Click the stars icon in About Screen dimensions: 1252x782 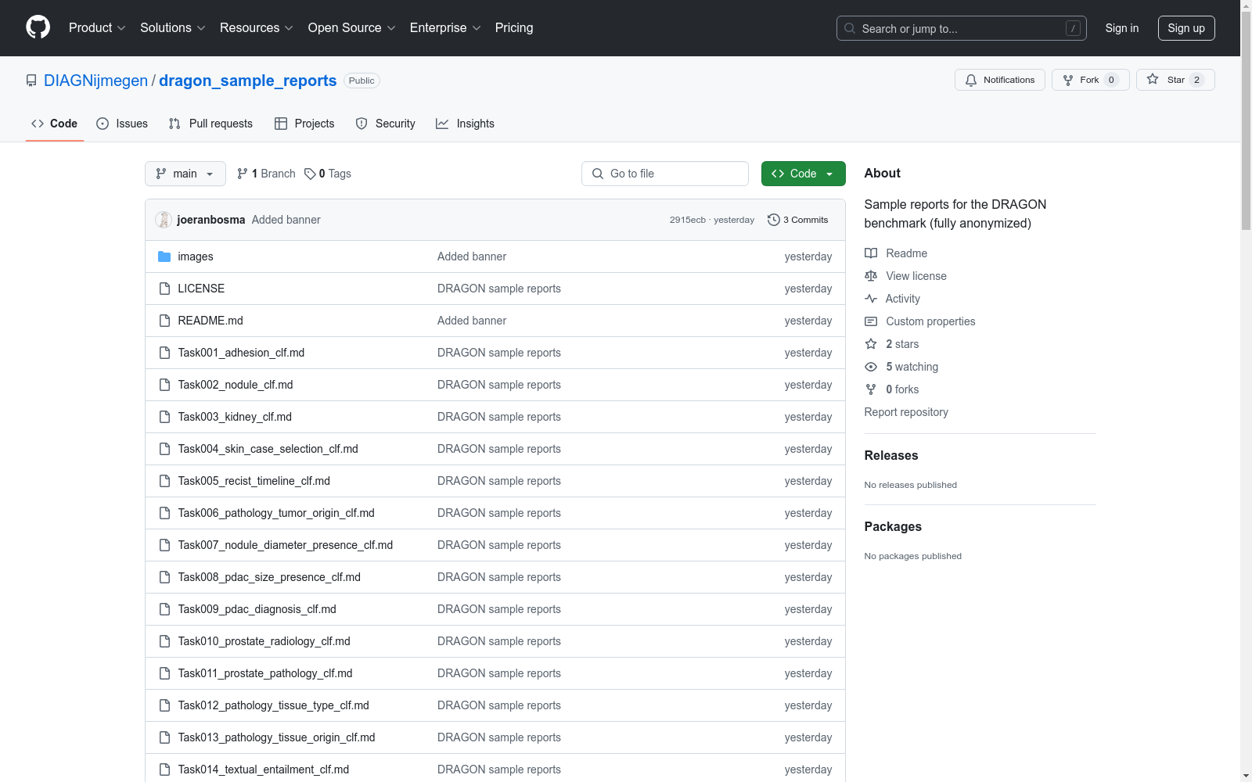point(871,344)
